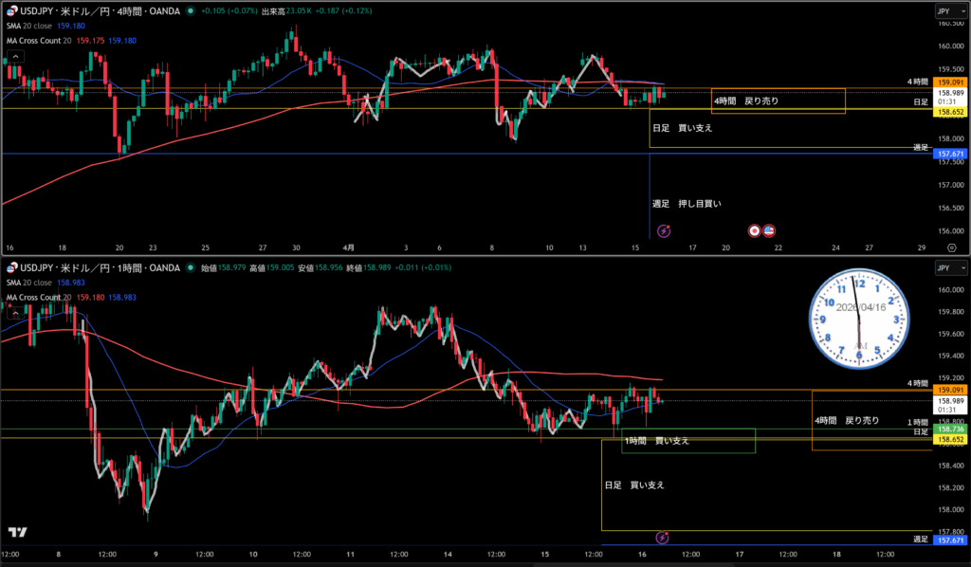Click the orange 159.091 price label on upper chart
Screen dimensions: 971x567
click(x=951, y=82)
